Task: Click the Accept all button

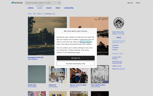Action: click(75, 58)
